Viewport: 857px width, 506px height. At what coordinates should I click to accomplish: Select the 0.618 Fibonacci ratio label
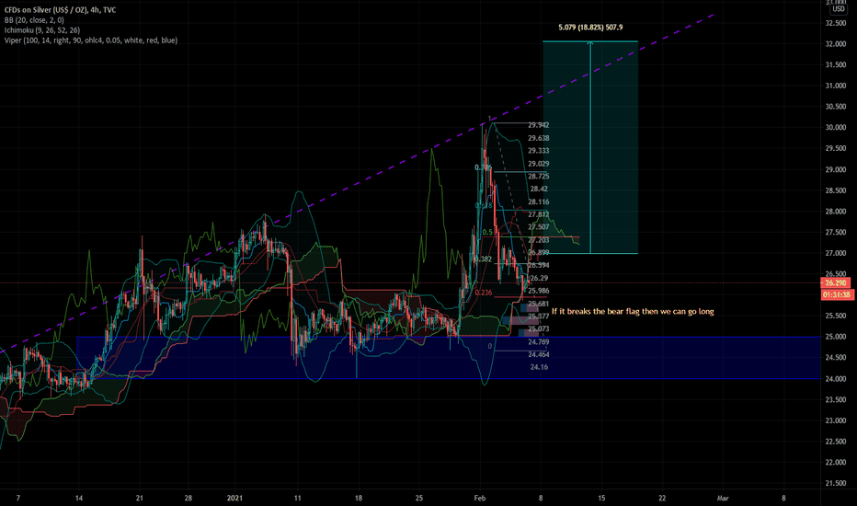(483, 206)
